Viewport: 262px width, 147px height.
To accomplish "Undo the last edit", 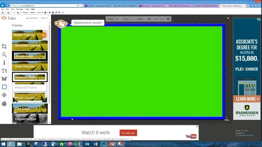I will 149,19.
